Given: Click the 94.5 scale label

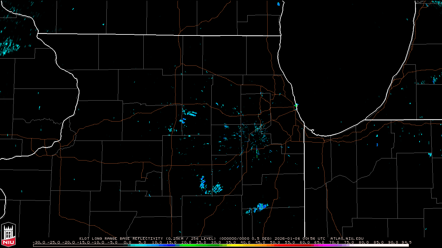Looking at the screenshot, I should pyautogui.click(x=406, y=242).
